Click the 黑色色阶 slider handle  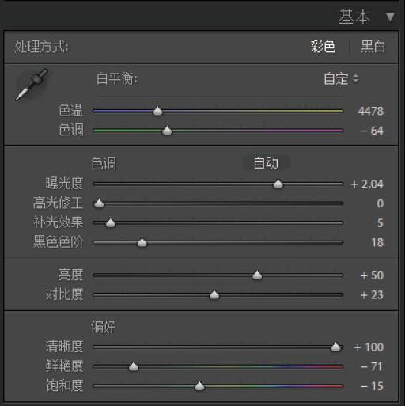(142, 242)
